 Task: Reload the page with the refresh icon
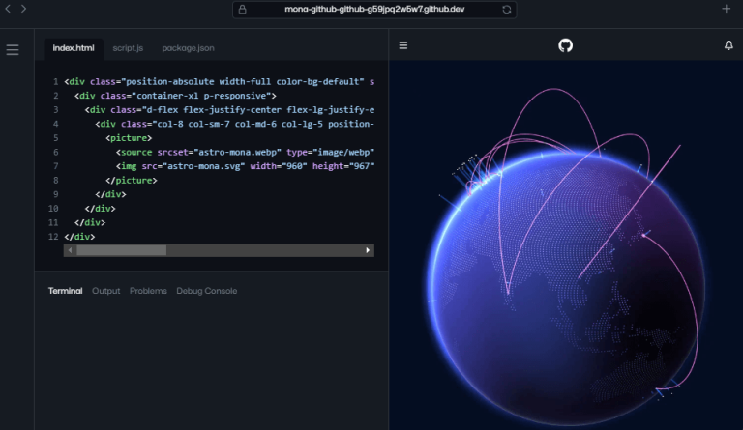pos(506,9)
